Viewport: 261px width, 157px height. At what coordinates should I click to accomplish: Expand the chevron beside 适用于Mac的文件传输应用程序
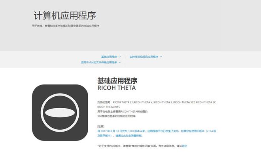coord(119,62)
